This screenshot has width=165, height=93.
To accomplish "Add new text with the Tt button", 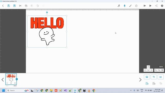I will coord(154,77).
